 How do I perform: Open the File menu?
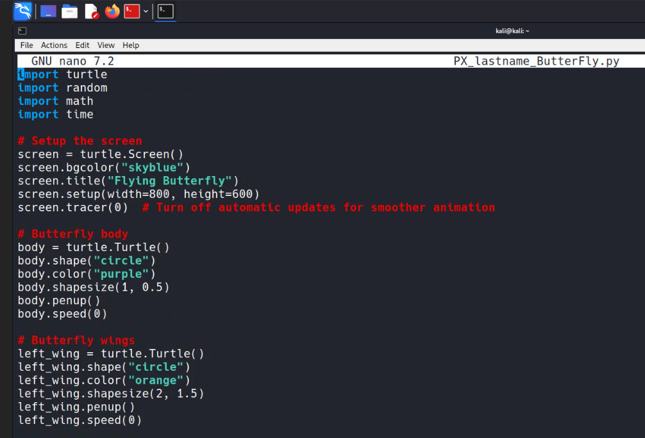26,45
